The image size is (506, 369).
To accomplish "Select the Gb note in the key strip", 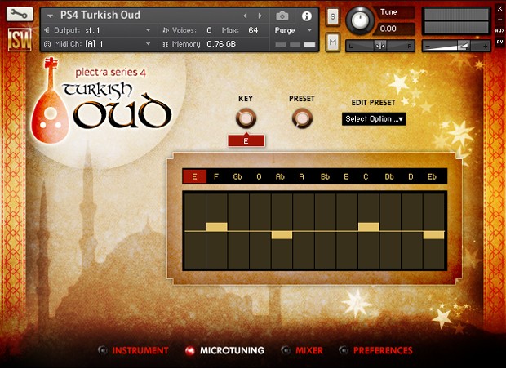I will (x=237, y=176).
